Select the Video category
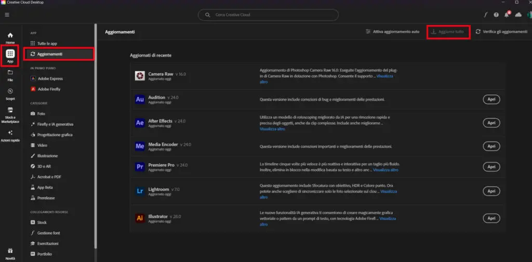The height and width of the screenshot is (262, 532). pyautogui.click(x=38, y=145)
